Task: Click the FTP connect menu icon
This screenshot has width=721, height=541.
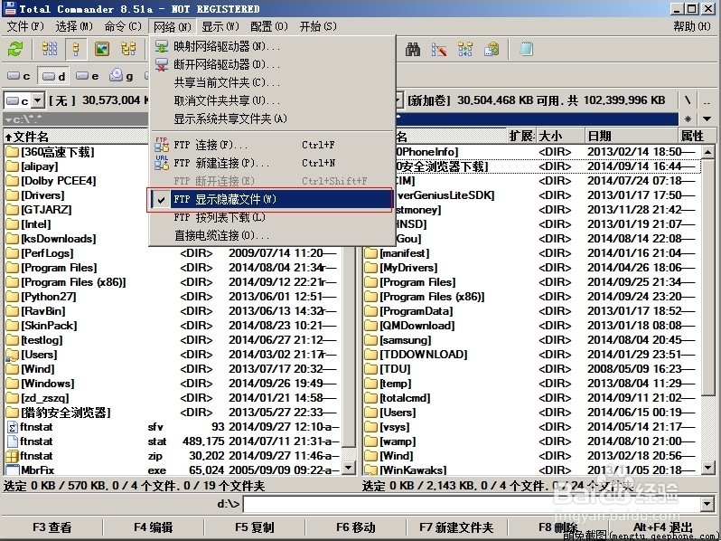Action: pyautogui.click(x=162, y=145)
